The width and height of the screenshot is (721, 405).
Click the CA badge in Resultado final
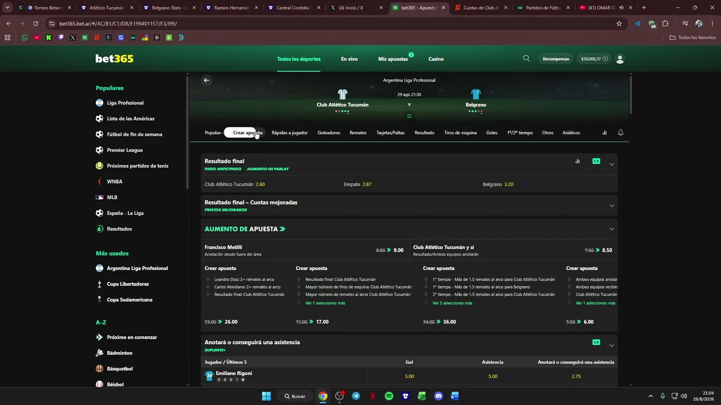coord(596,161)
